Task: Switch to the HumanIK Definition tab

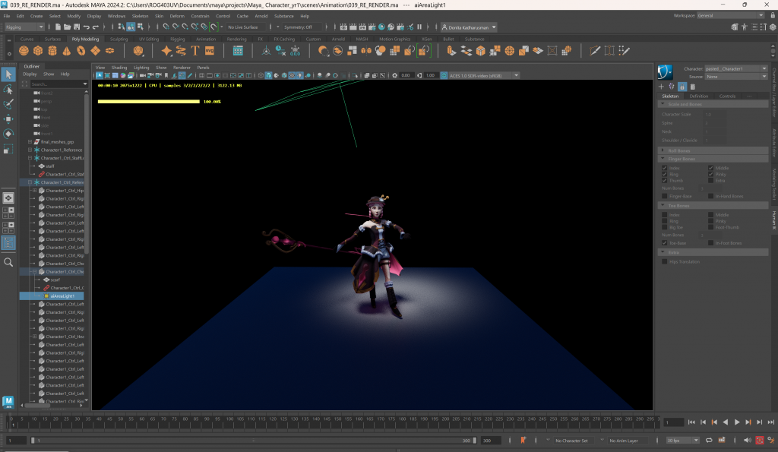Action: (x=699, y=96)
